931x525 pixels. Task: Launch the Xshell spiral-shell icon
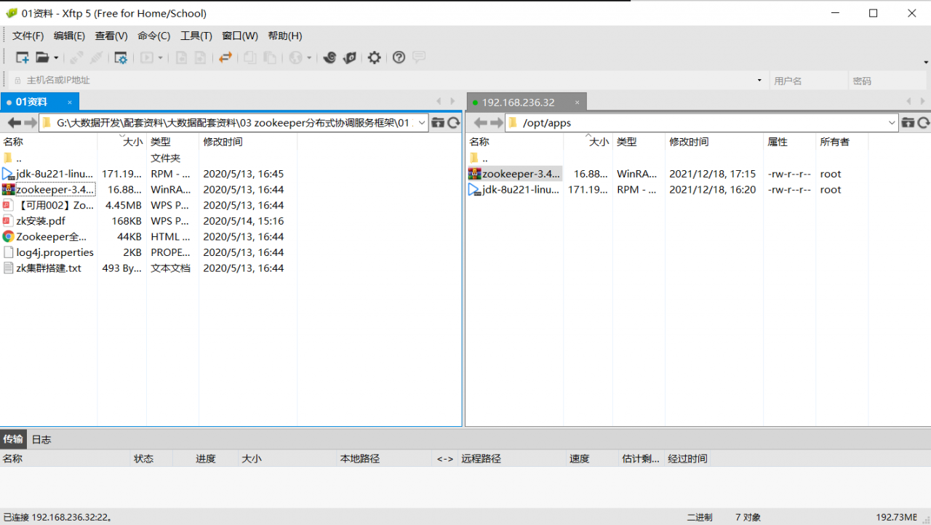click(329, 57)
